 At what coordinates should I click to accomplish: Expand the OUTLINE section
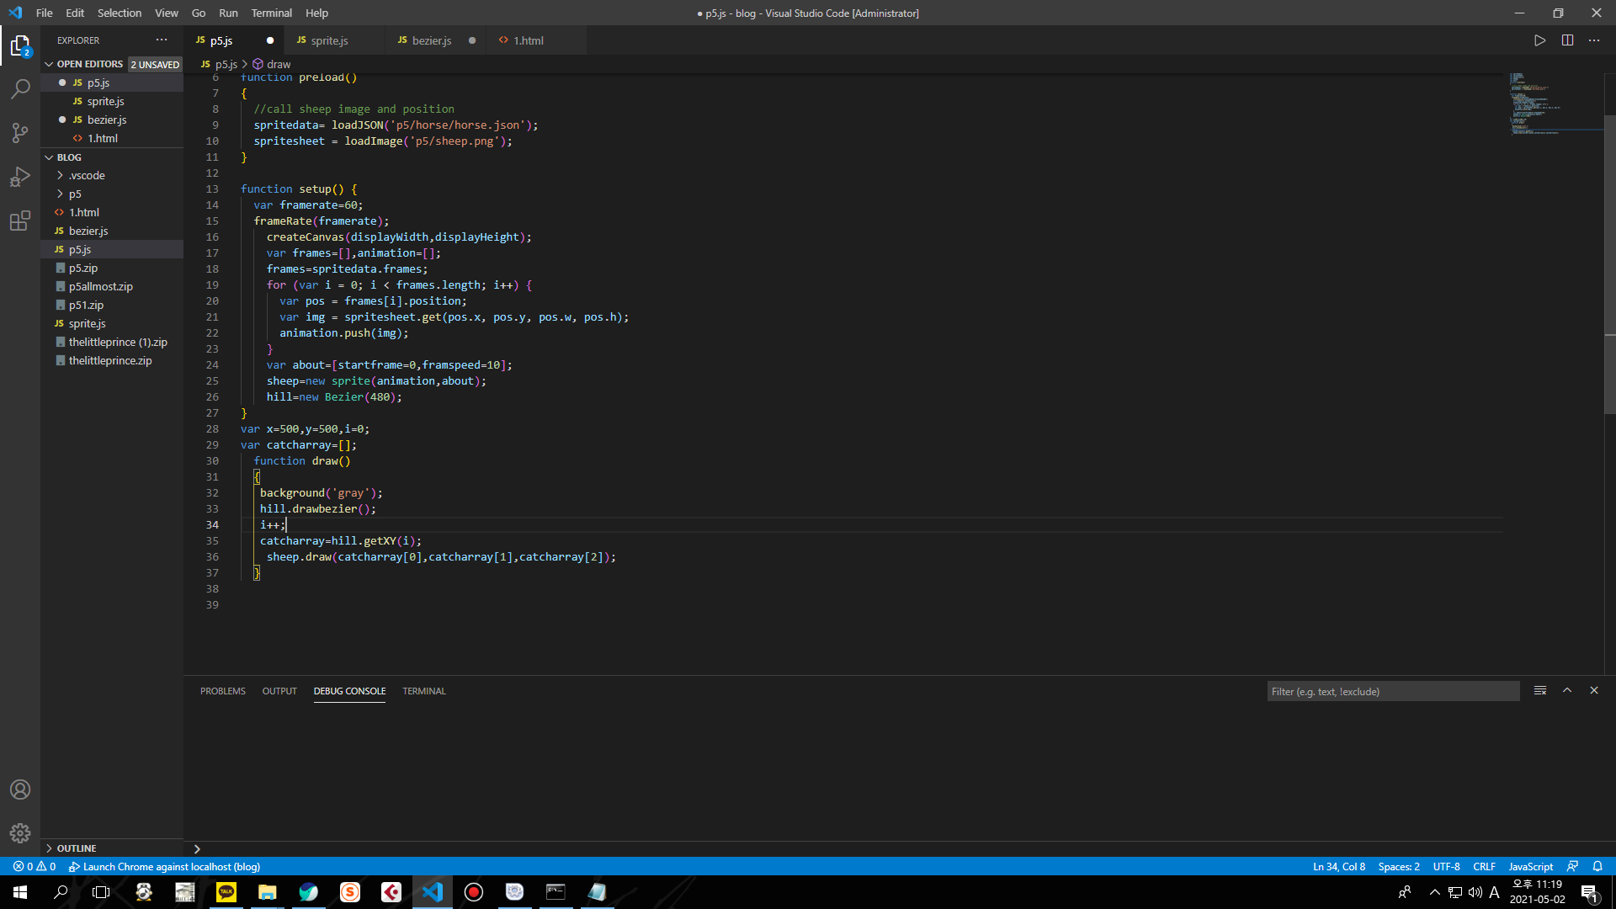[77, 848]
